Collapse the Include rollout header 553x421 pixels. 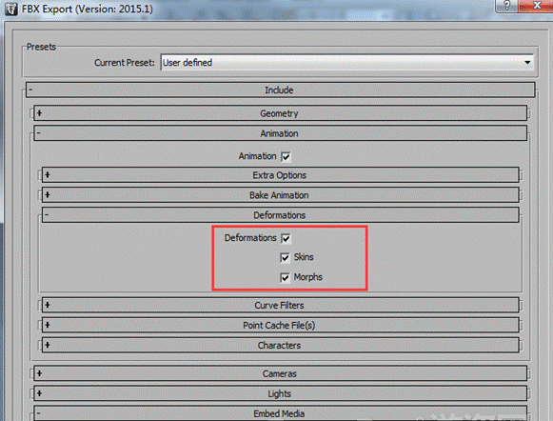point(281,90)
